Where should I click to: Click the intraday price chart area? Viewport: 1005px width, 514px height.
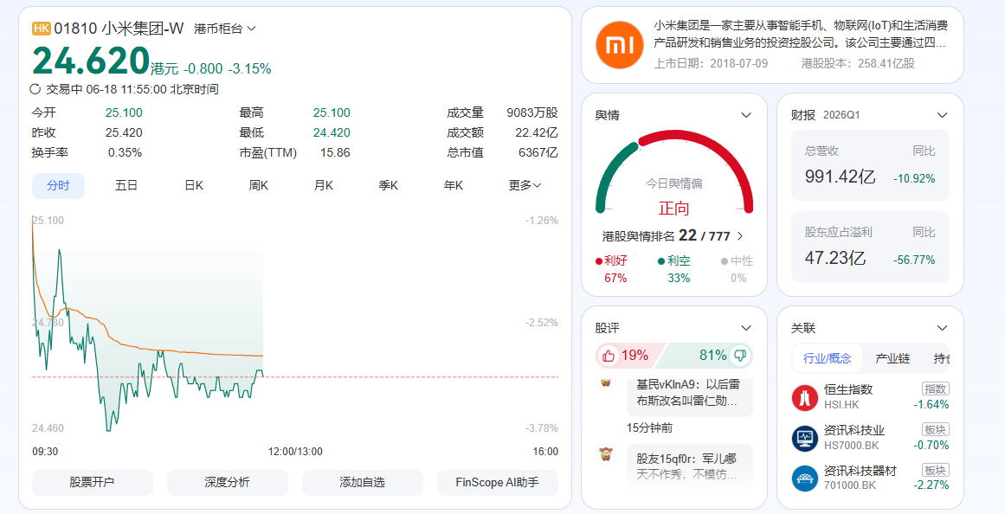(295, 324)
